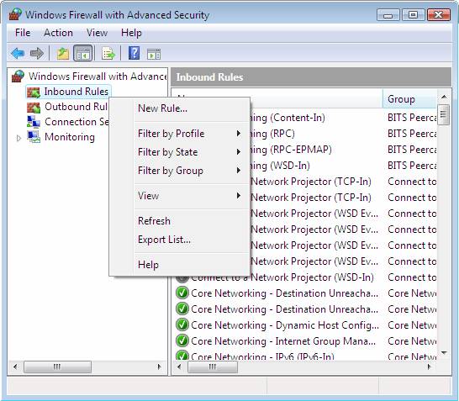This screenshot has width=459, height=401.
Task: Expand the Monitoring tree node
Action: (18, 138)
